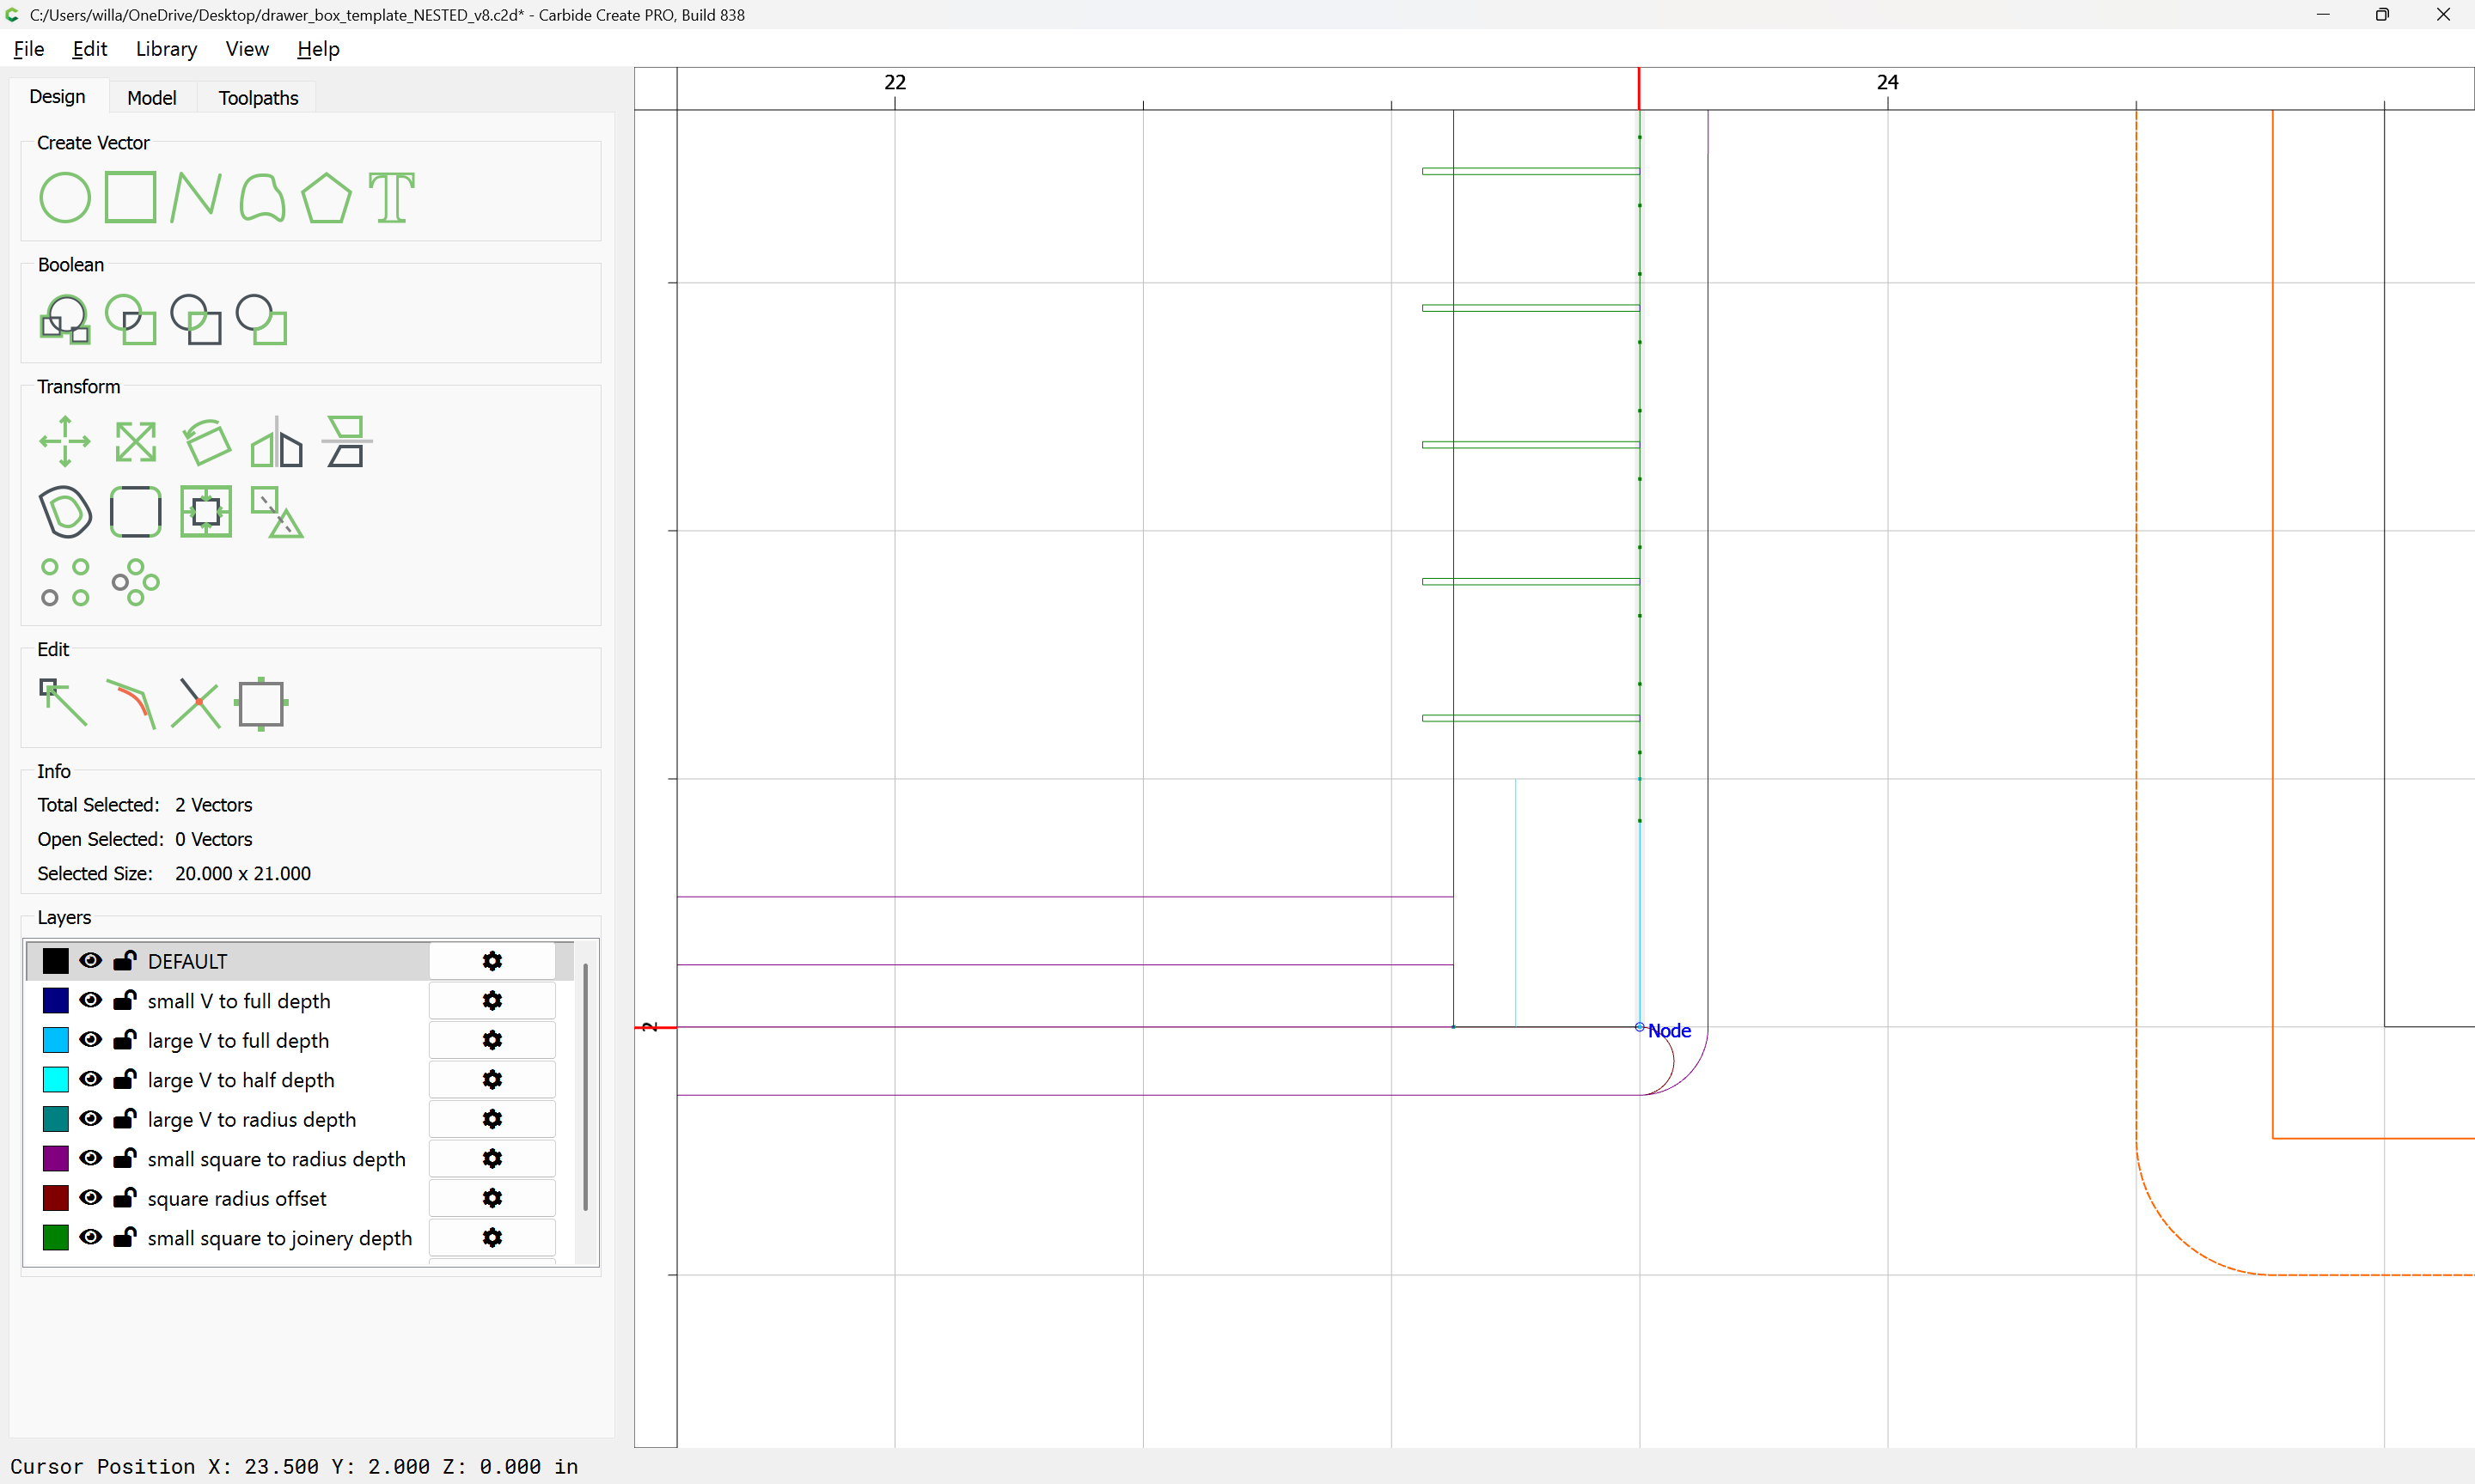2475x1484 pixels.
Task: Activate the Move transform tool
Action: point(65,441)
